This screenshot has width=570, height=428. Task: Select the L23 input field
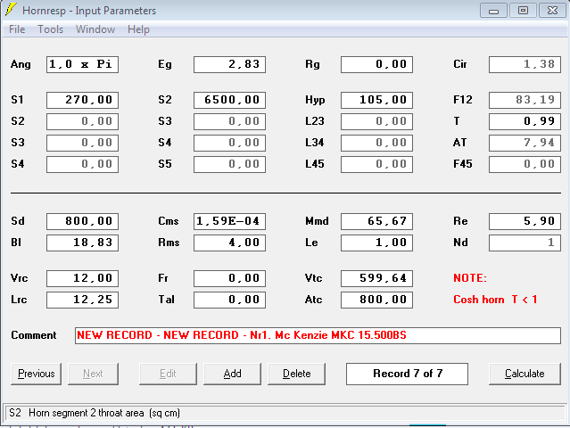point(376,122)
